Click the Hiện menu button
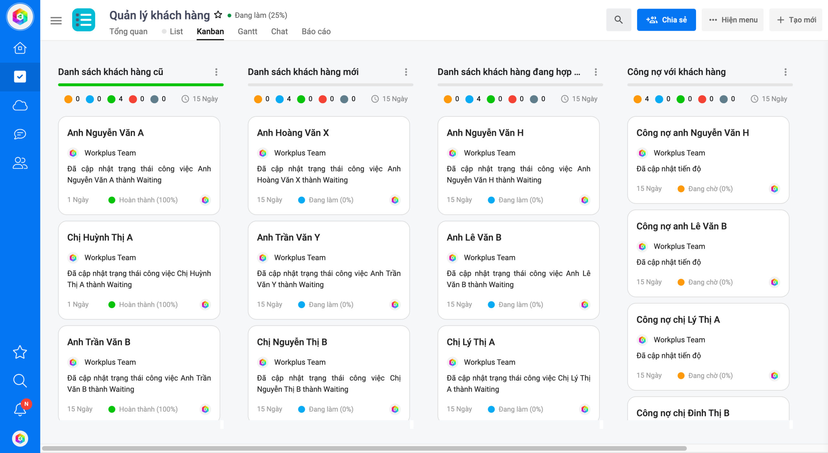 point(733,20)
